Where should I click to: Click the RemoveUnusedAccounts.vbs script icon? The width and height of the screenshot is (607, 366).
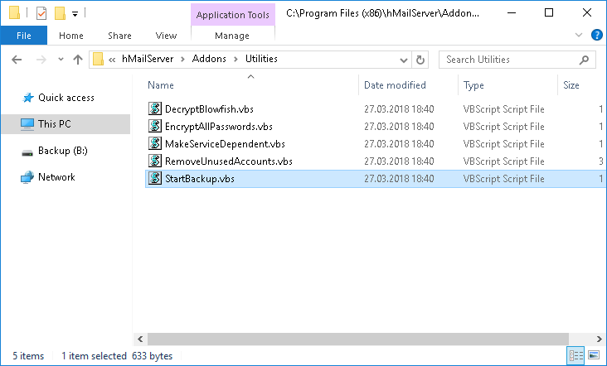pyautogui.click(x=155, y=161)
